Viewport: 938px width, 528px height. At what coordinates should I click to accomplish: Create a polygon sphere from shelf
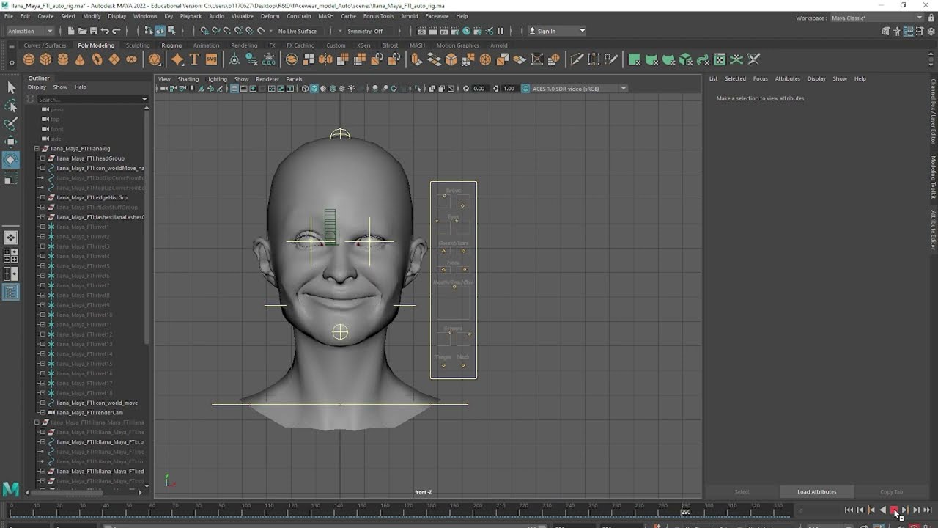coord(29,59)
